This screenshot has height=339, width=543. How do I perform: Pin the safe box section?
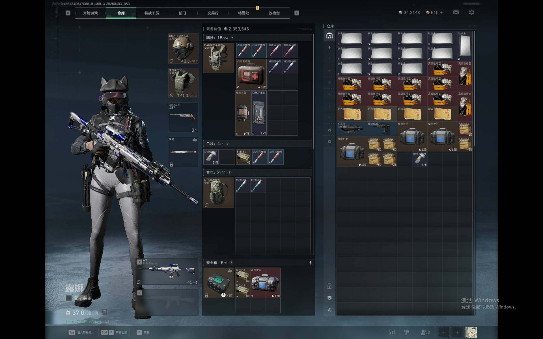(310, 263)
